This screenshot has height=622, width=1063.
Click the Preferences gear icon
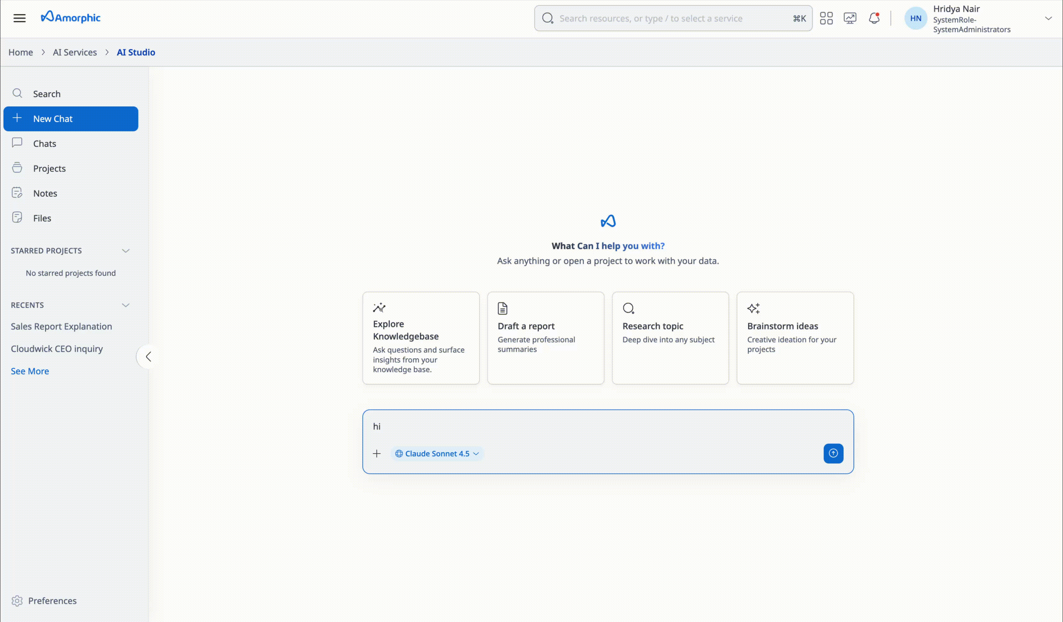17,601
